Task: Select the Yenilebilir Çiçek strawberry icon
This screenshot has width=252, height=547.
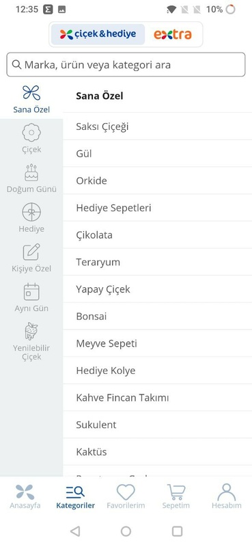Action: pyautogui.click(x=31, y=332)
